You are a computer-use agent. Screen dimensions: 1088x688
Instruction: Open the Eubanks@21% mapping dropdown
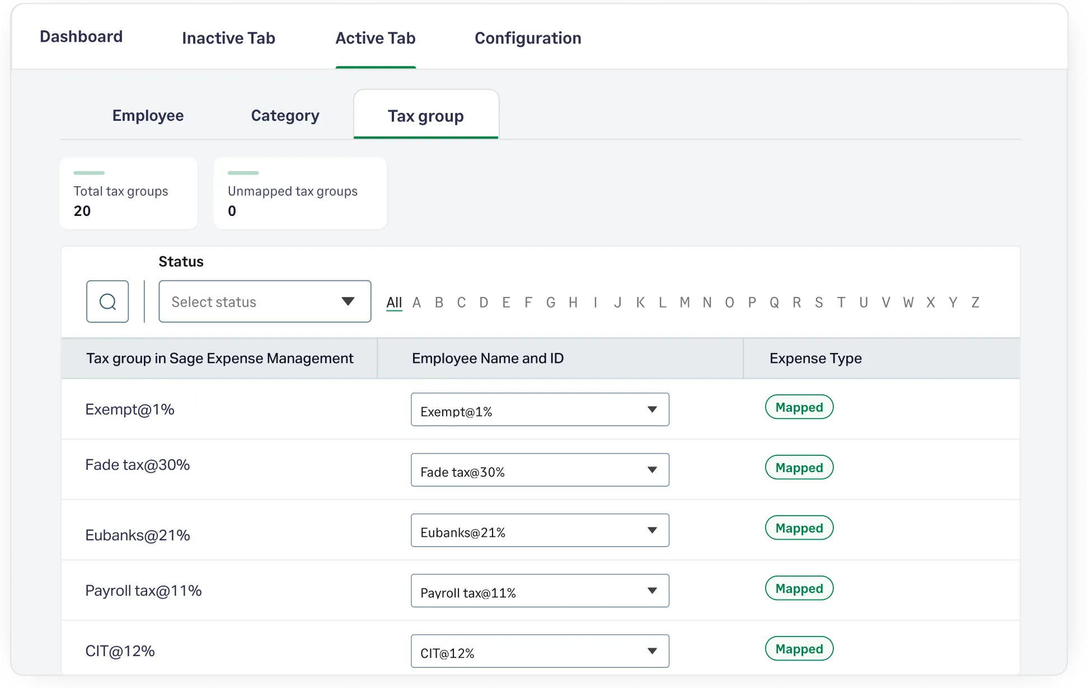pyautogui.click(x=540, y=530)
